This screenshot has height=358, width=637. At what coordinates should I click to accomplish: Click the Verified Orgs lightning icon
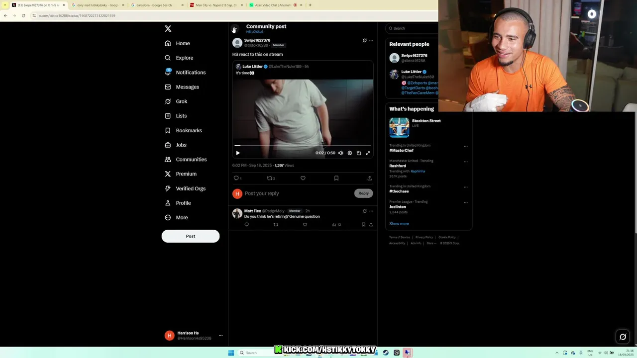coord(168,188)
